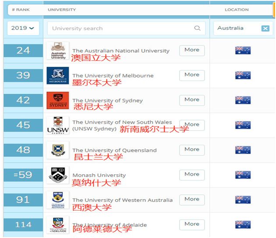This screenshot has width=276, height=238.
Task: Open The Australian National University link
Action: [121, 51]
